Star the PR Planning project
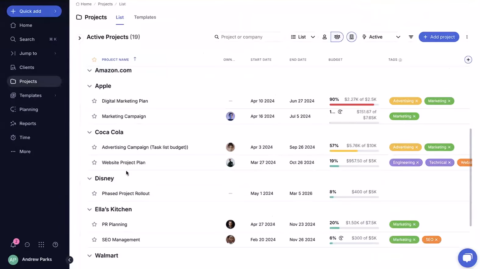The height and width of the screenshot is (269, 480). (x=94, y=224)
